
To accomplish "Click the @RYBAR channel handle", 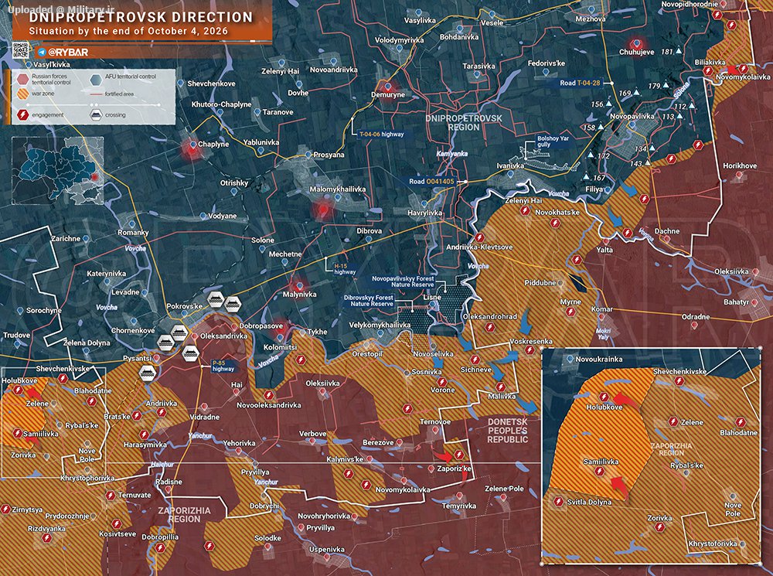I will tap(69, 53).
